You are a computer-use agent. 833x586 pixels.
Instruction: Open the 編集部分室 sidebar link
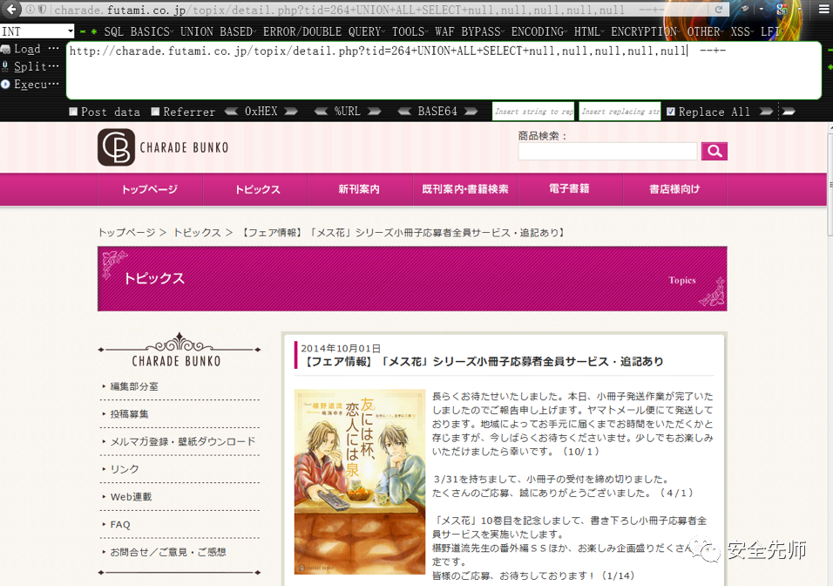[x=134, y=386]
